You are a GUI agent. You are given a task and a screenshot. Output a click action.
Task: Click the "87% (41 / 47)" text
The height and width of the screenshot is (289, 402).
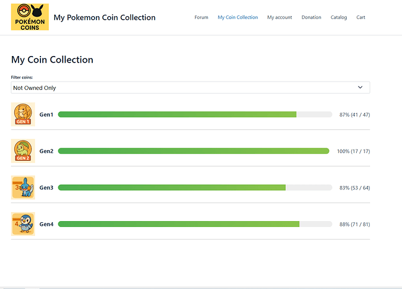354,114
